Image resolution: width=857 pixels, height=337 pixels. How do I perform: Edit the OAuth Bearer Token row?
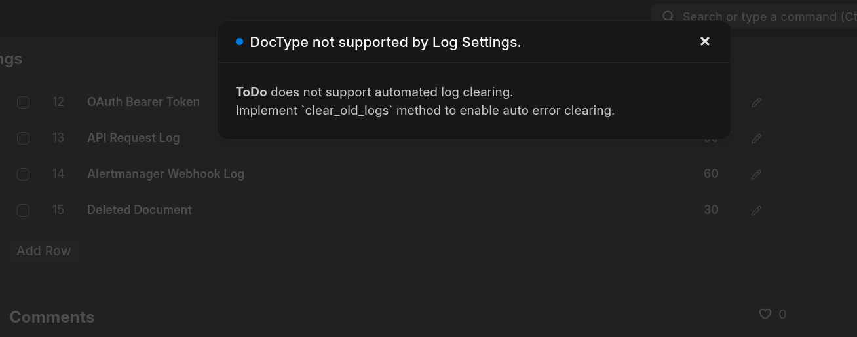pyautogui.click(x=756, y=103)
